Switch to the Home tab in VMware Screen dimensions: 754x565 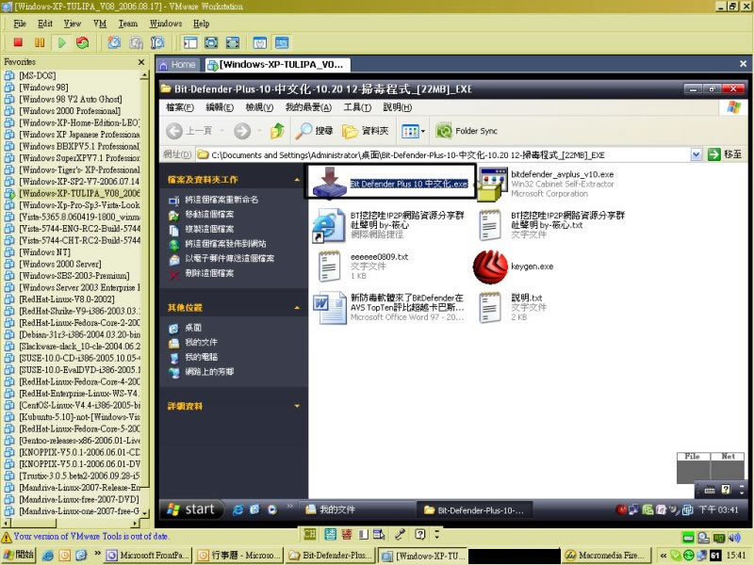pyautogui.click(x=178, y=64)
